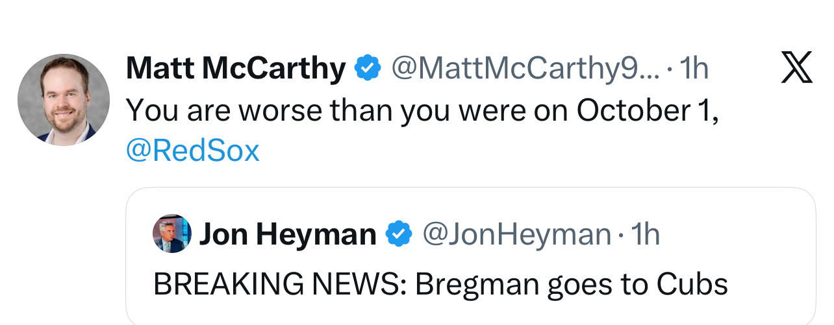Screen dimensions: 834x325
Task: Open the Matt McCarthy display name
Action: click(x=236, y=67)
